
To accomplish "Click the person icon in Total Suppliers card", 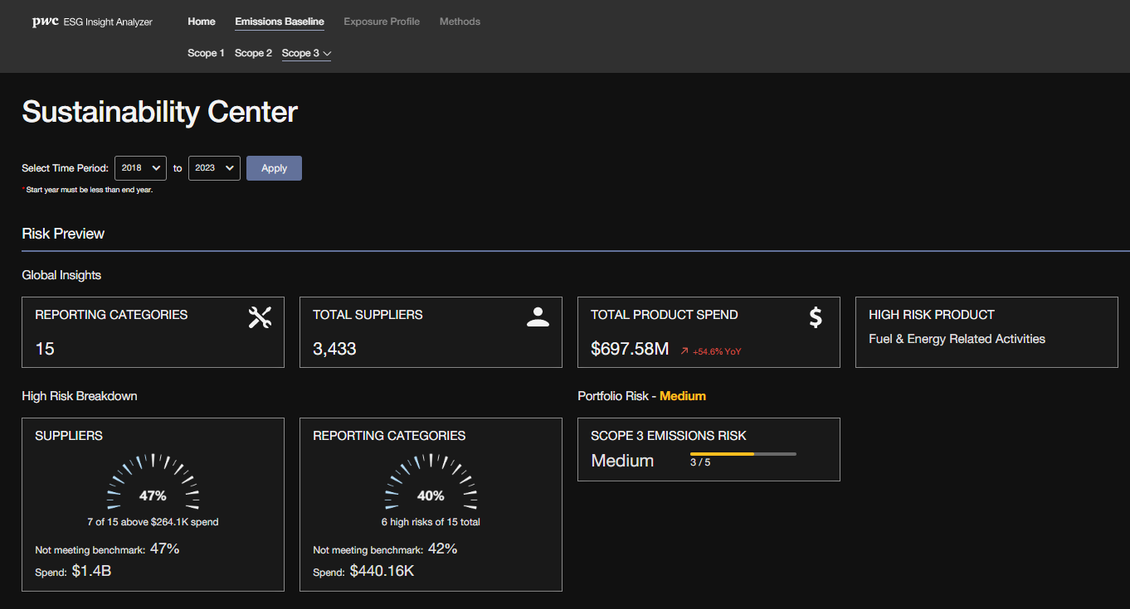I will click(x=538, y=317).
